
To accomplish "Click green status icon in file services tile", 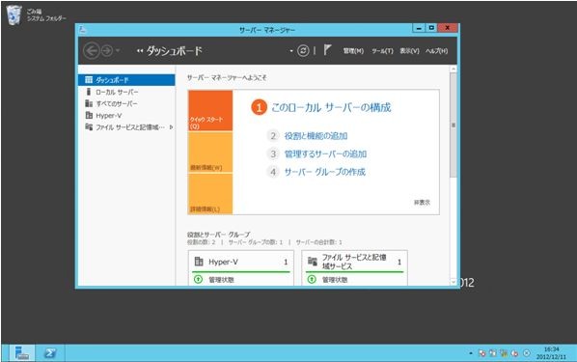I will (312, 280).
